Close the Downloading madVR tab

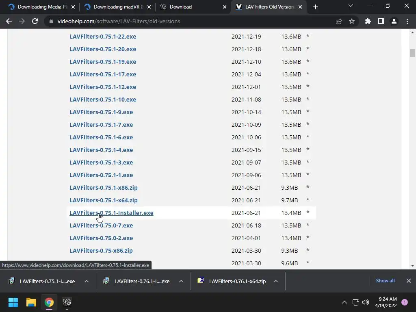[149, 7]
